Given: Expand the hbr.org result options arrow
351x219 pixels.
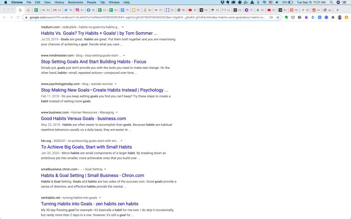Looking at the screenshot, I should coord(121,141).
